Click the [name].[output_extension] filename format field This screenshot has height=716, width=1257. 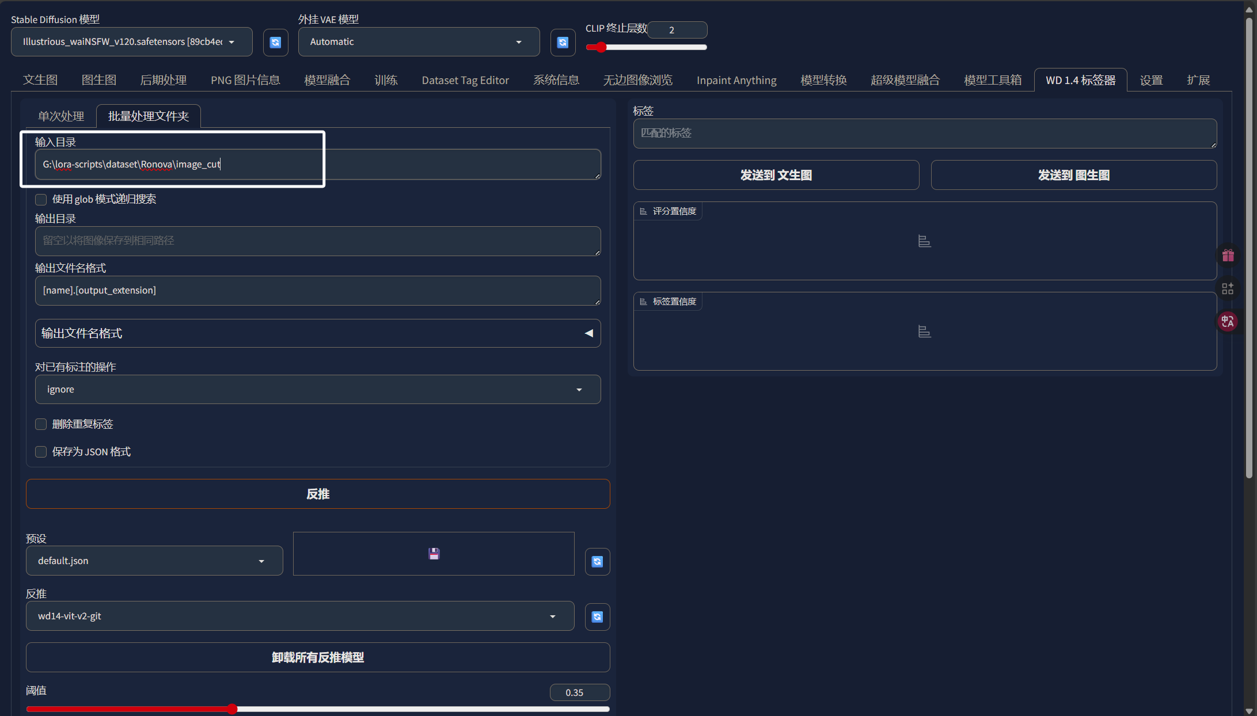[318, 291]
